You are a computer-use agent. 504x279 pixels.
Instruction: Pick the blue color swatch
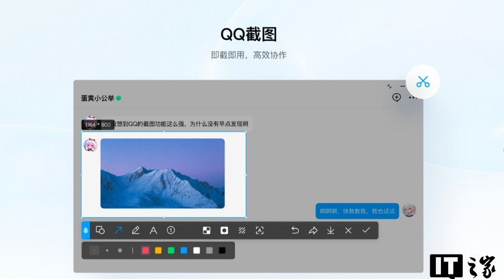point(184,251)
